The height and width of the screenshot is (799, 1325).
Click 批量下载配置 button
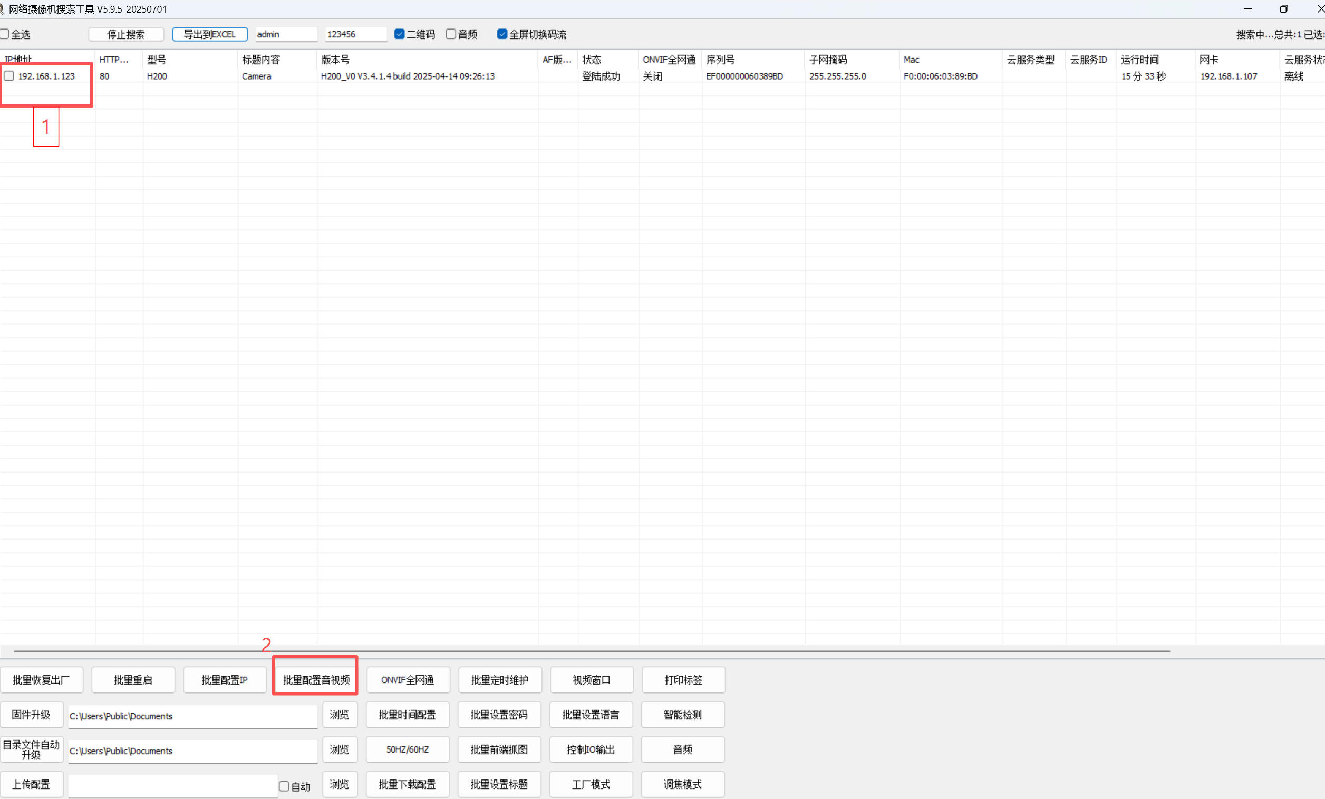tap(408, 784)
